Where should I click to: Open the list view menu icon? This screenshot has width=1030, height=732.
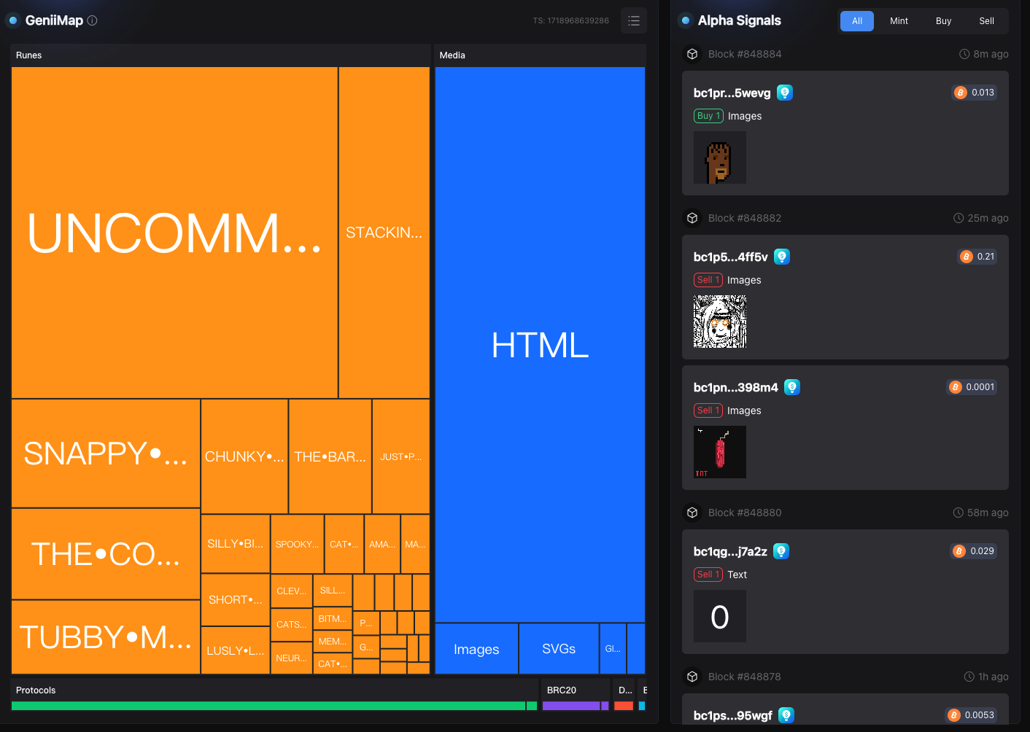tap(633, 20)
